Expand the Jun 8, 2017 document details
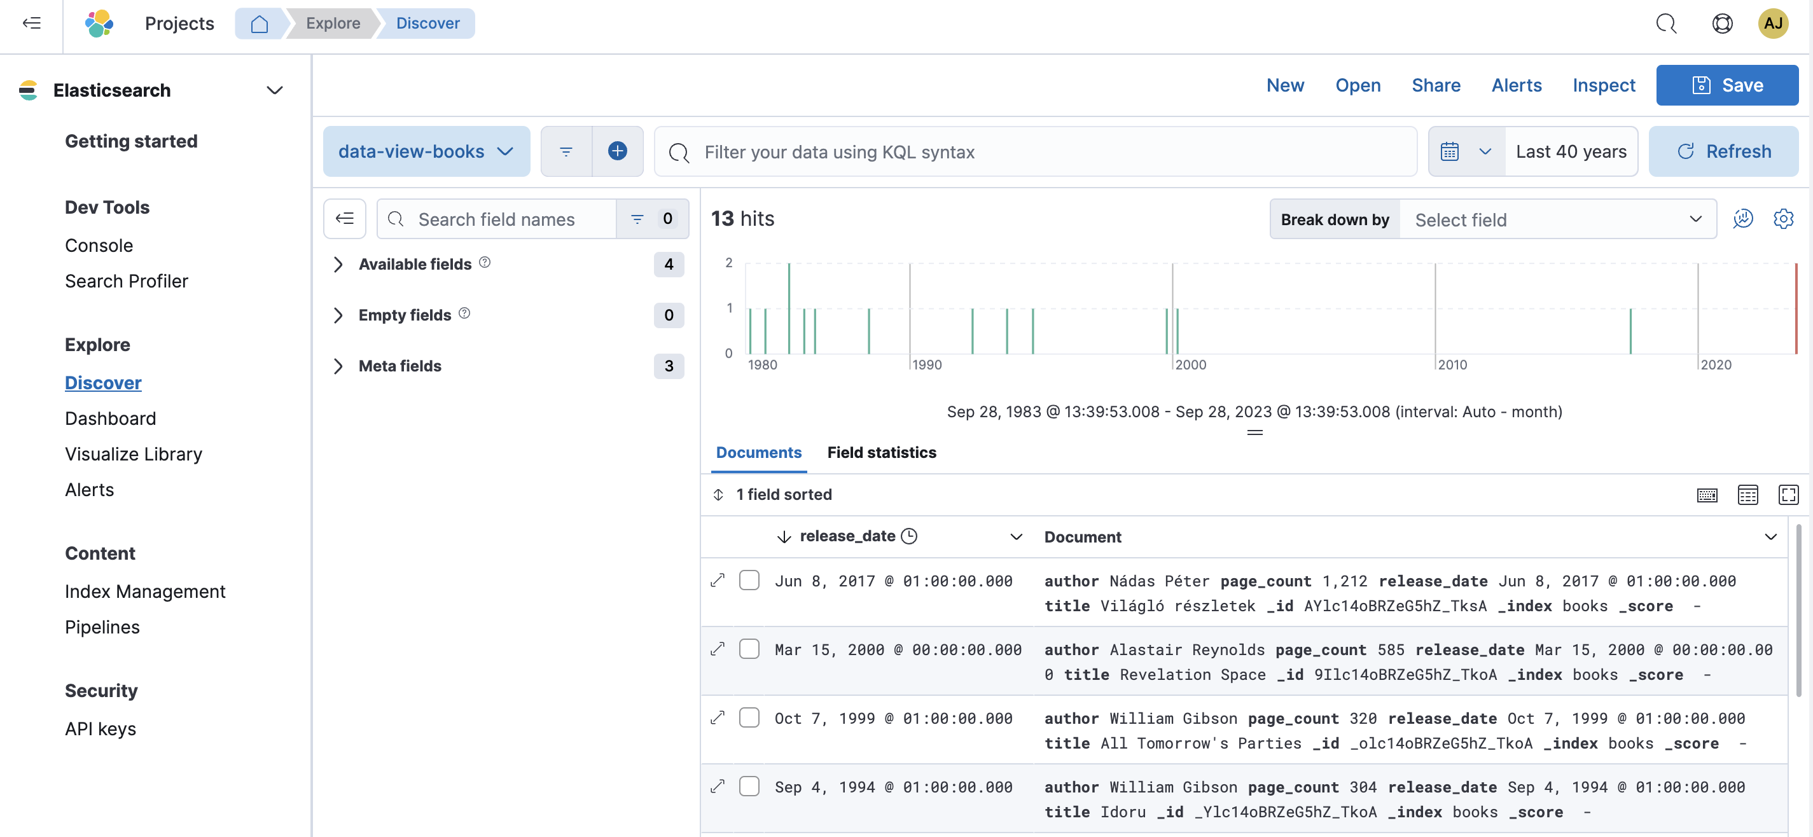 point(717,580)
